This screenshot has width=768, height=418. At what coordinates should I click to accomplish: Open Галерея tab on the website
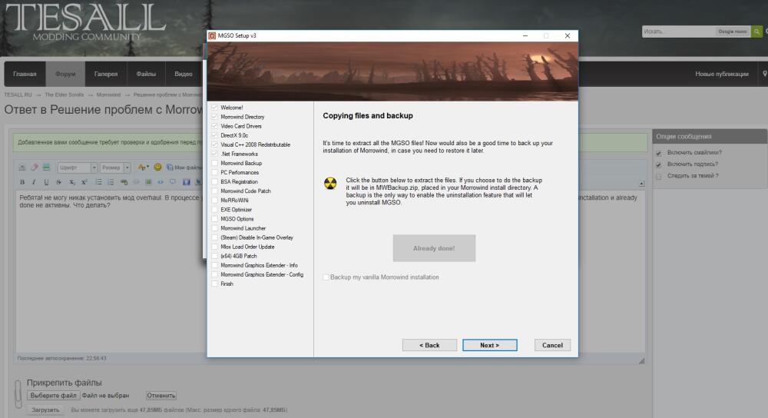point(106,74)
